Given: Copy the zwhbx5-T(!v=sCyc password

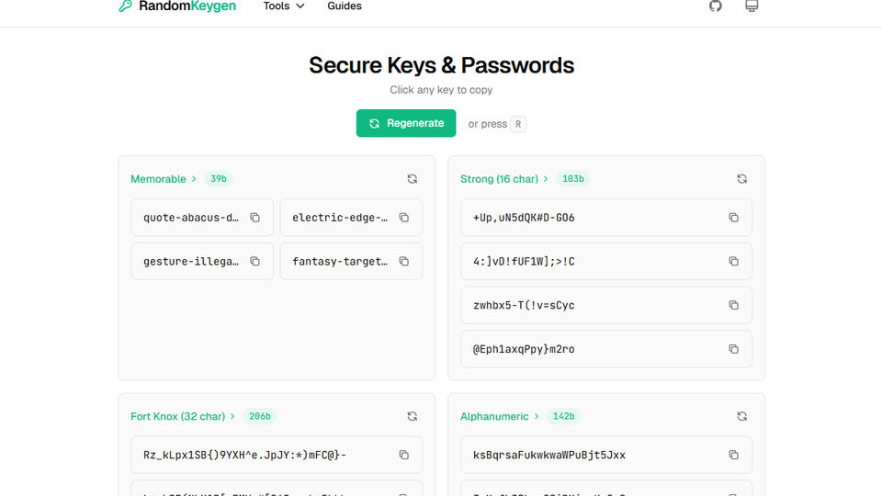Looking at the screenshot, I should point(733,305).
